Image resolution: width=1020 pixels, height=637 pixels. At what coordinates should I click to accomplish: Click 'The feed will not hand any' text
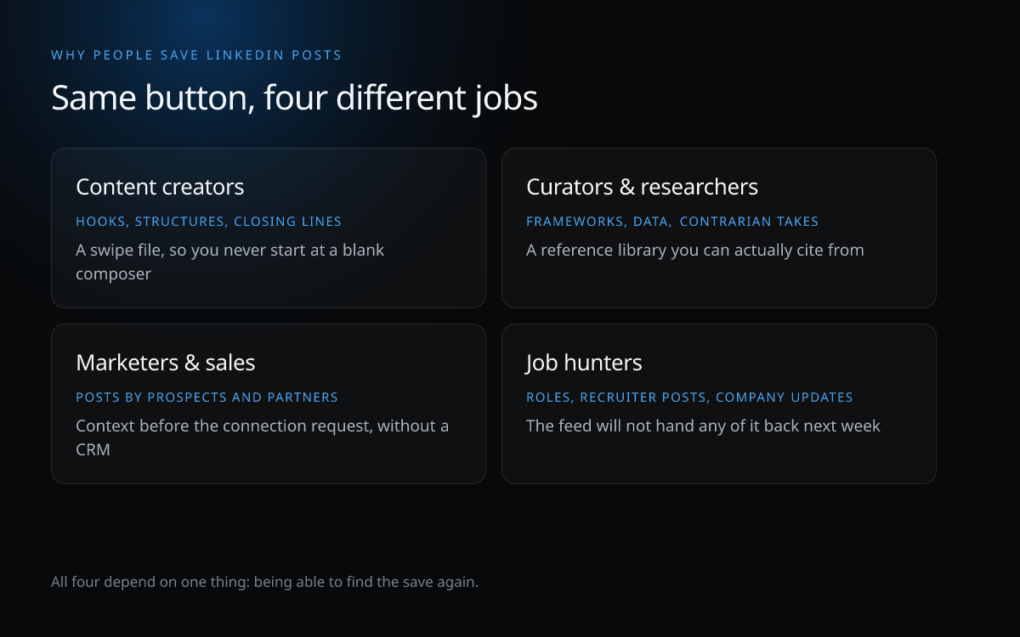tap(703, 426)
